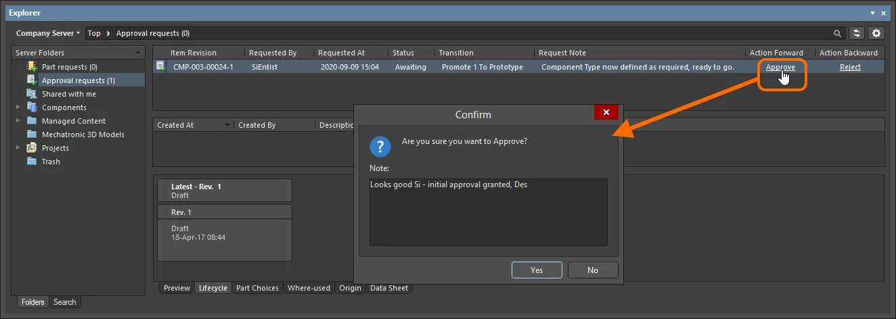896x319 pixels.
Task: Click the Promote 1 To Prototype cell
Action: 483,67
